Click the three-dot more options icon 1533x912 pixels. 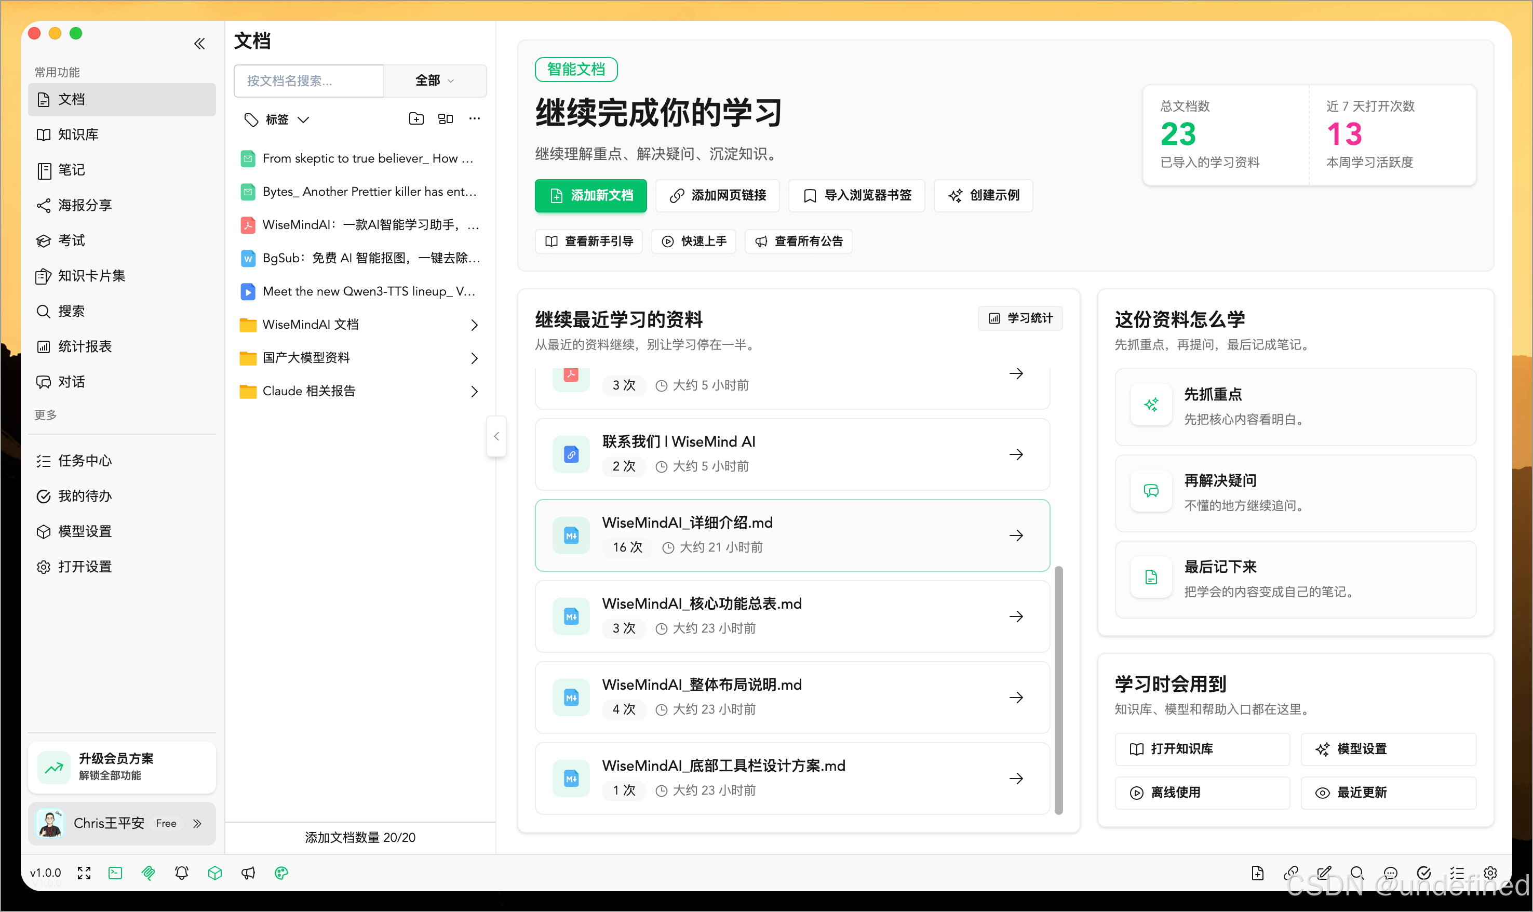(x=474, y=118)
